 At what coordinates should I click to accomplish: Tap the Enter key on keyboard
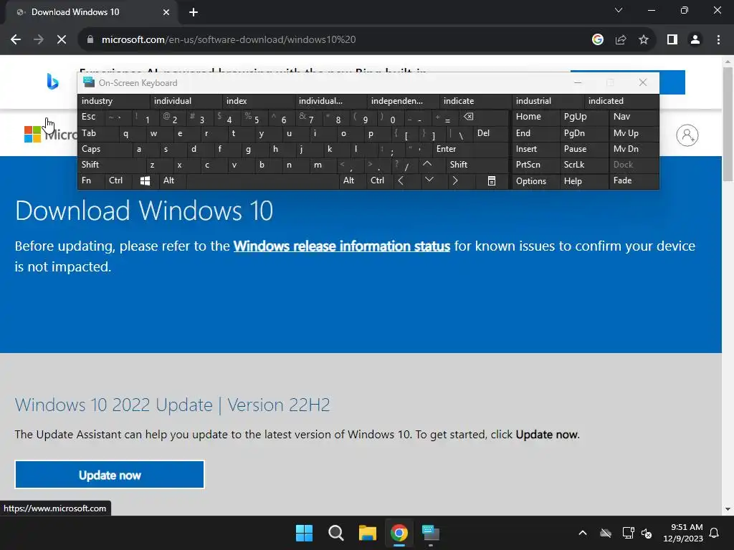(x=470, y=149)
